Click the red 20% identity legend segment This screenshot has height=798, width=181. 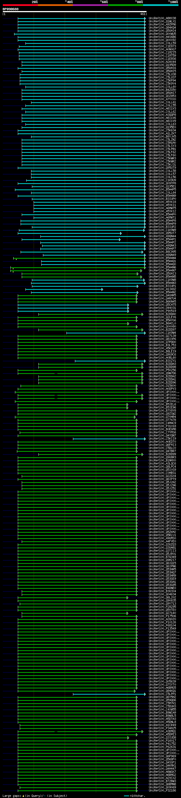click(20, 5)
